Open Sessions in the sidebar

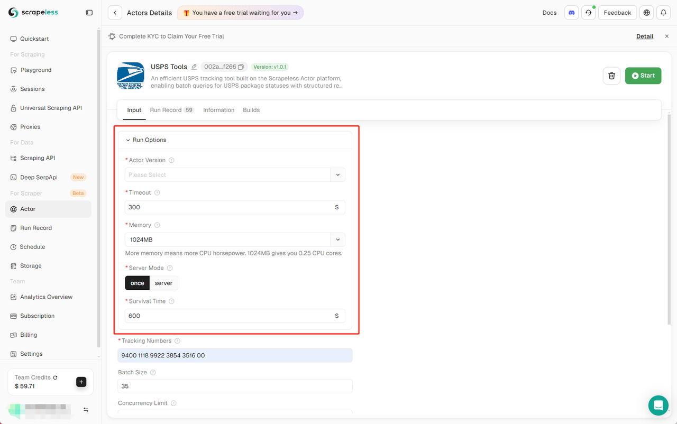(x=48, y=89)
